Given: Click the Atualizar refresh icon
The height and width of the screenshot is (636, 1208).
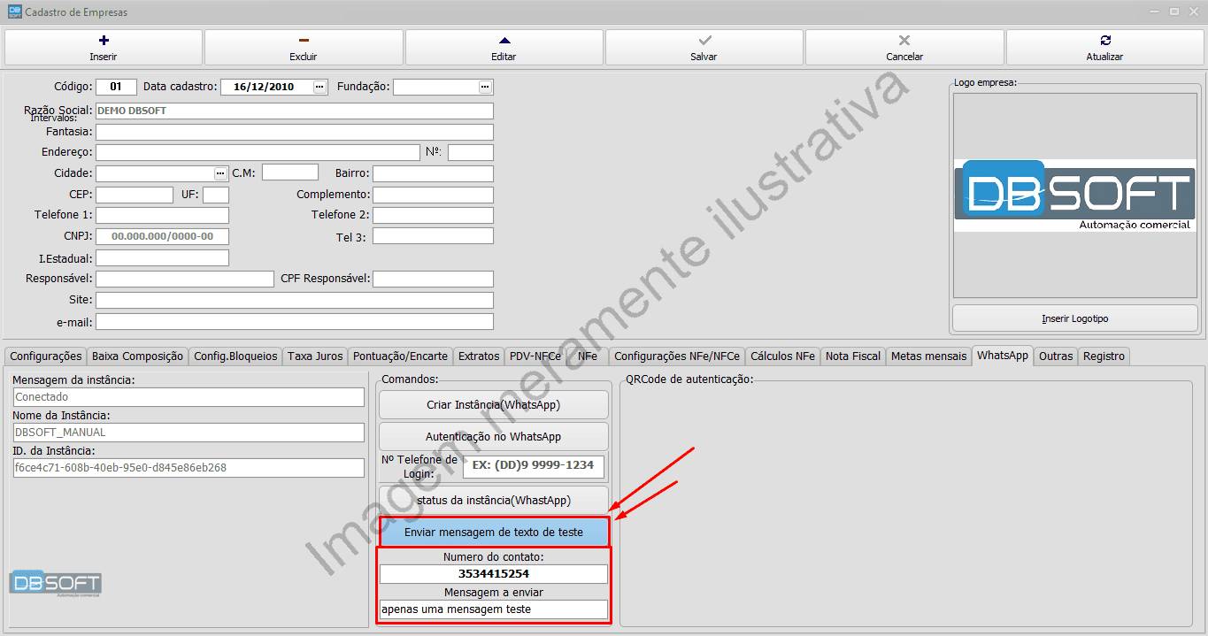Looking at the screenshot, I should pos(1104,40).
